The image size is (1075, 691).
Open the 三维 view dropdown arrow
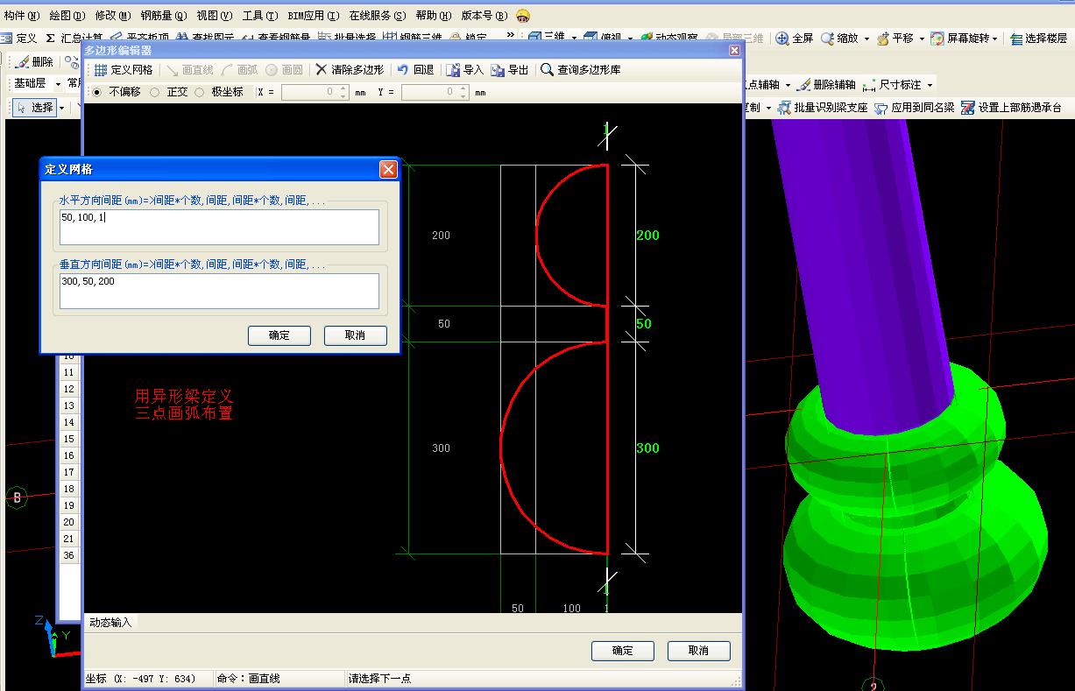coord(574,39)
